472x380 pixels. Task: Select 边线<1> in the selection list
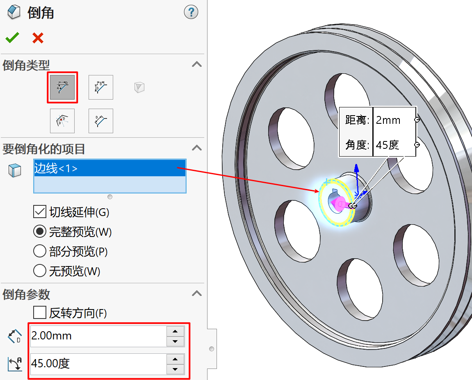tap(109, 168)
